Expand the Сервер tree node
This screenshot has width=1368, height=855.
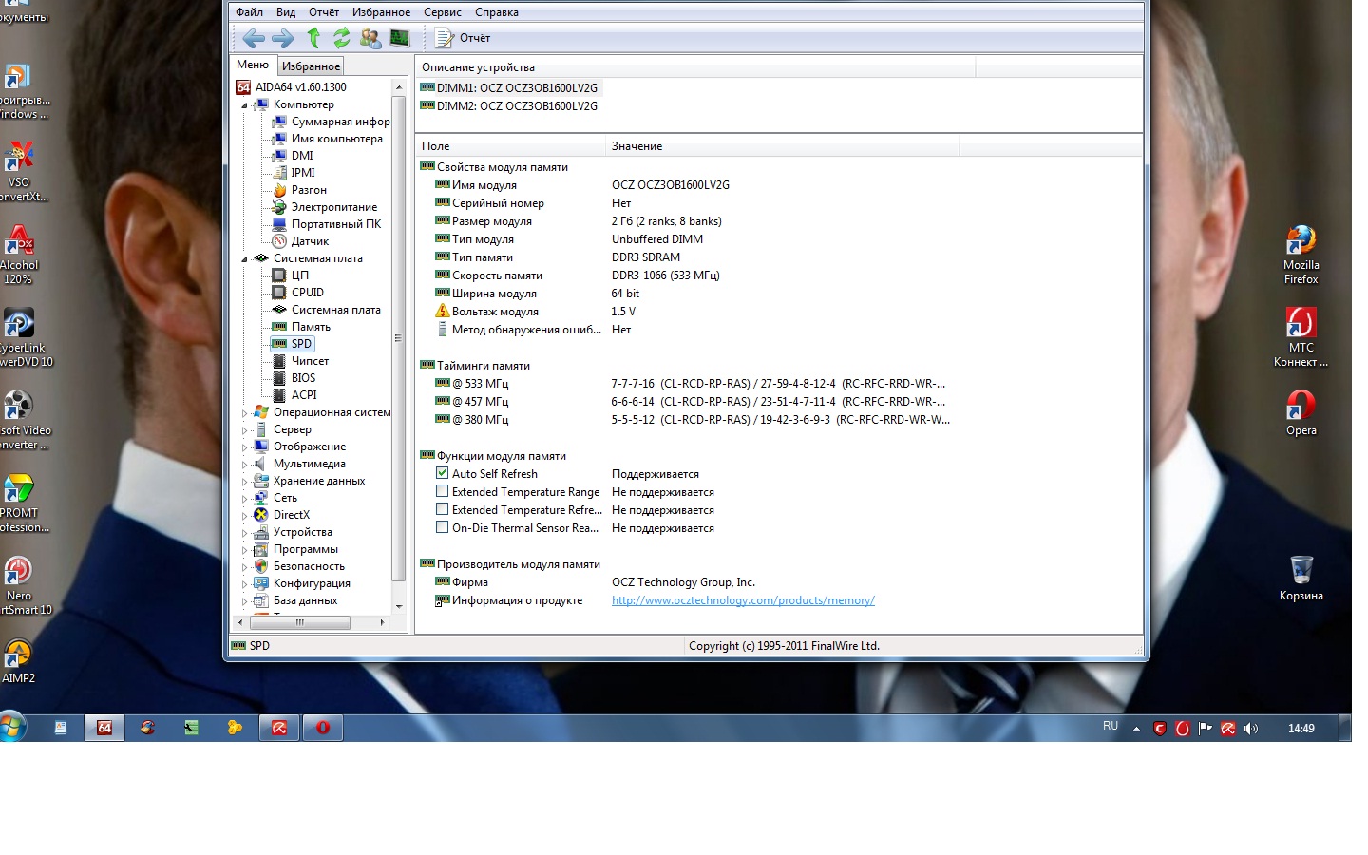(x=244, y=430)
